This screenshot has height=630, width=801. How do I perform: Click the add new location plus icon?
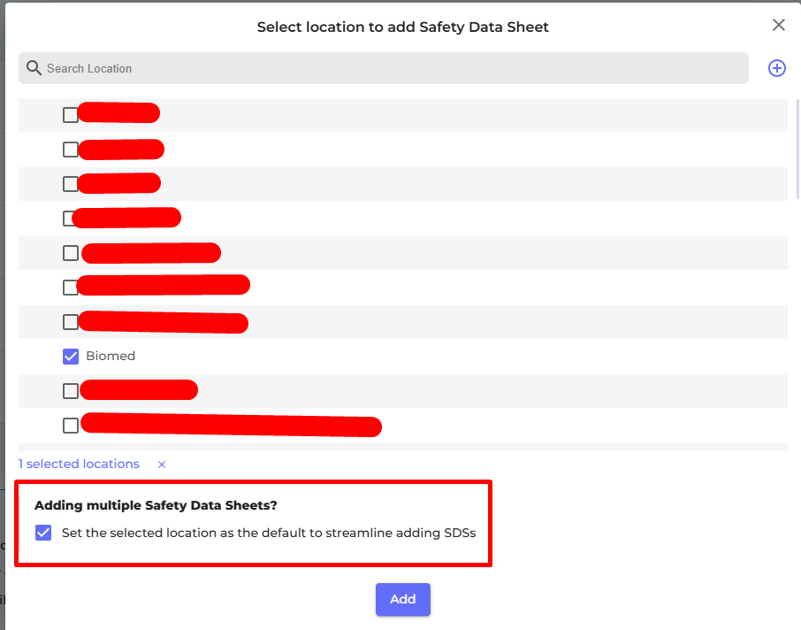[x=777, y=68]
